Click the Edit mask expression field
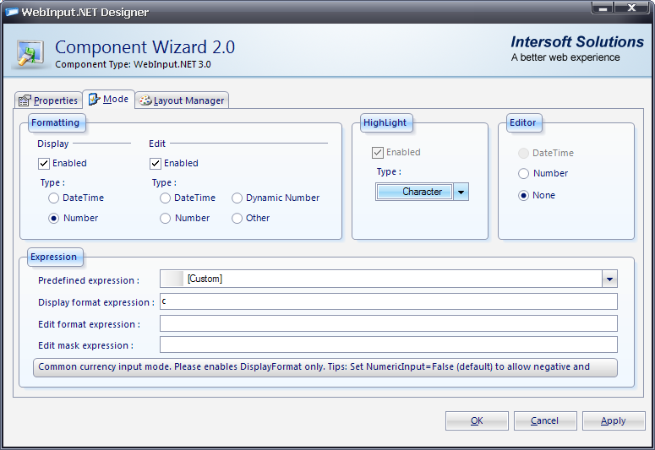The height and width of the screenshot is (450, 655). click(x=388, y=345)
